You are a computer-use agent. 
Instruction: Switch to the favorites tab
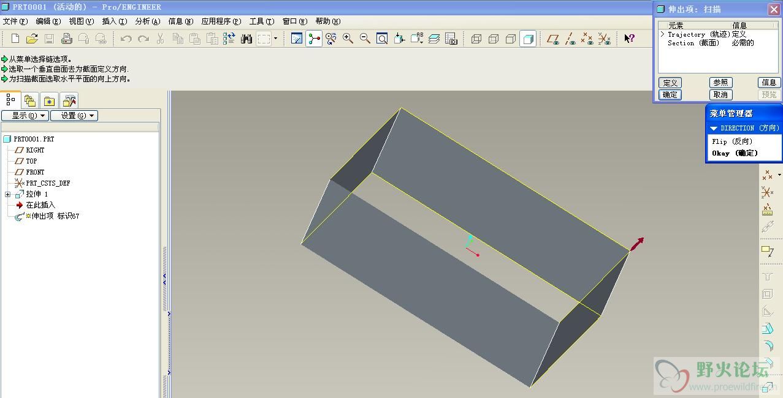tap(50, 100)
